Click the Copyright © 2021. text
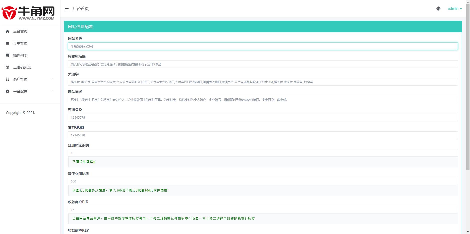 tap(21, 113)
